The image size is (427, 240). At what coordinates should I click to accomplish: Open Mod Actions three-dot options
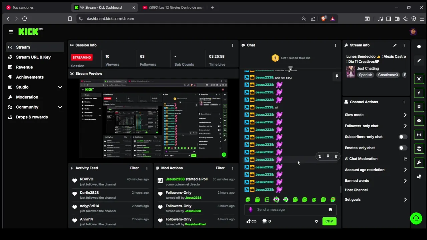[x=233, y=168]
